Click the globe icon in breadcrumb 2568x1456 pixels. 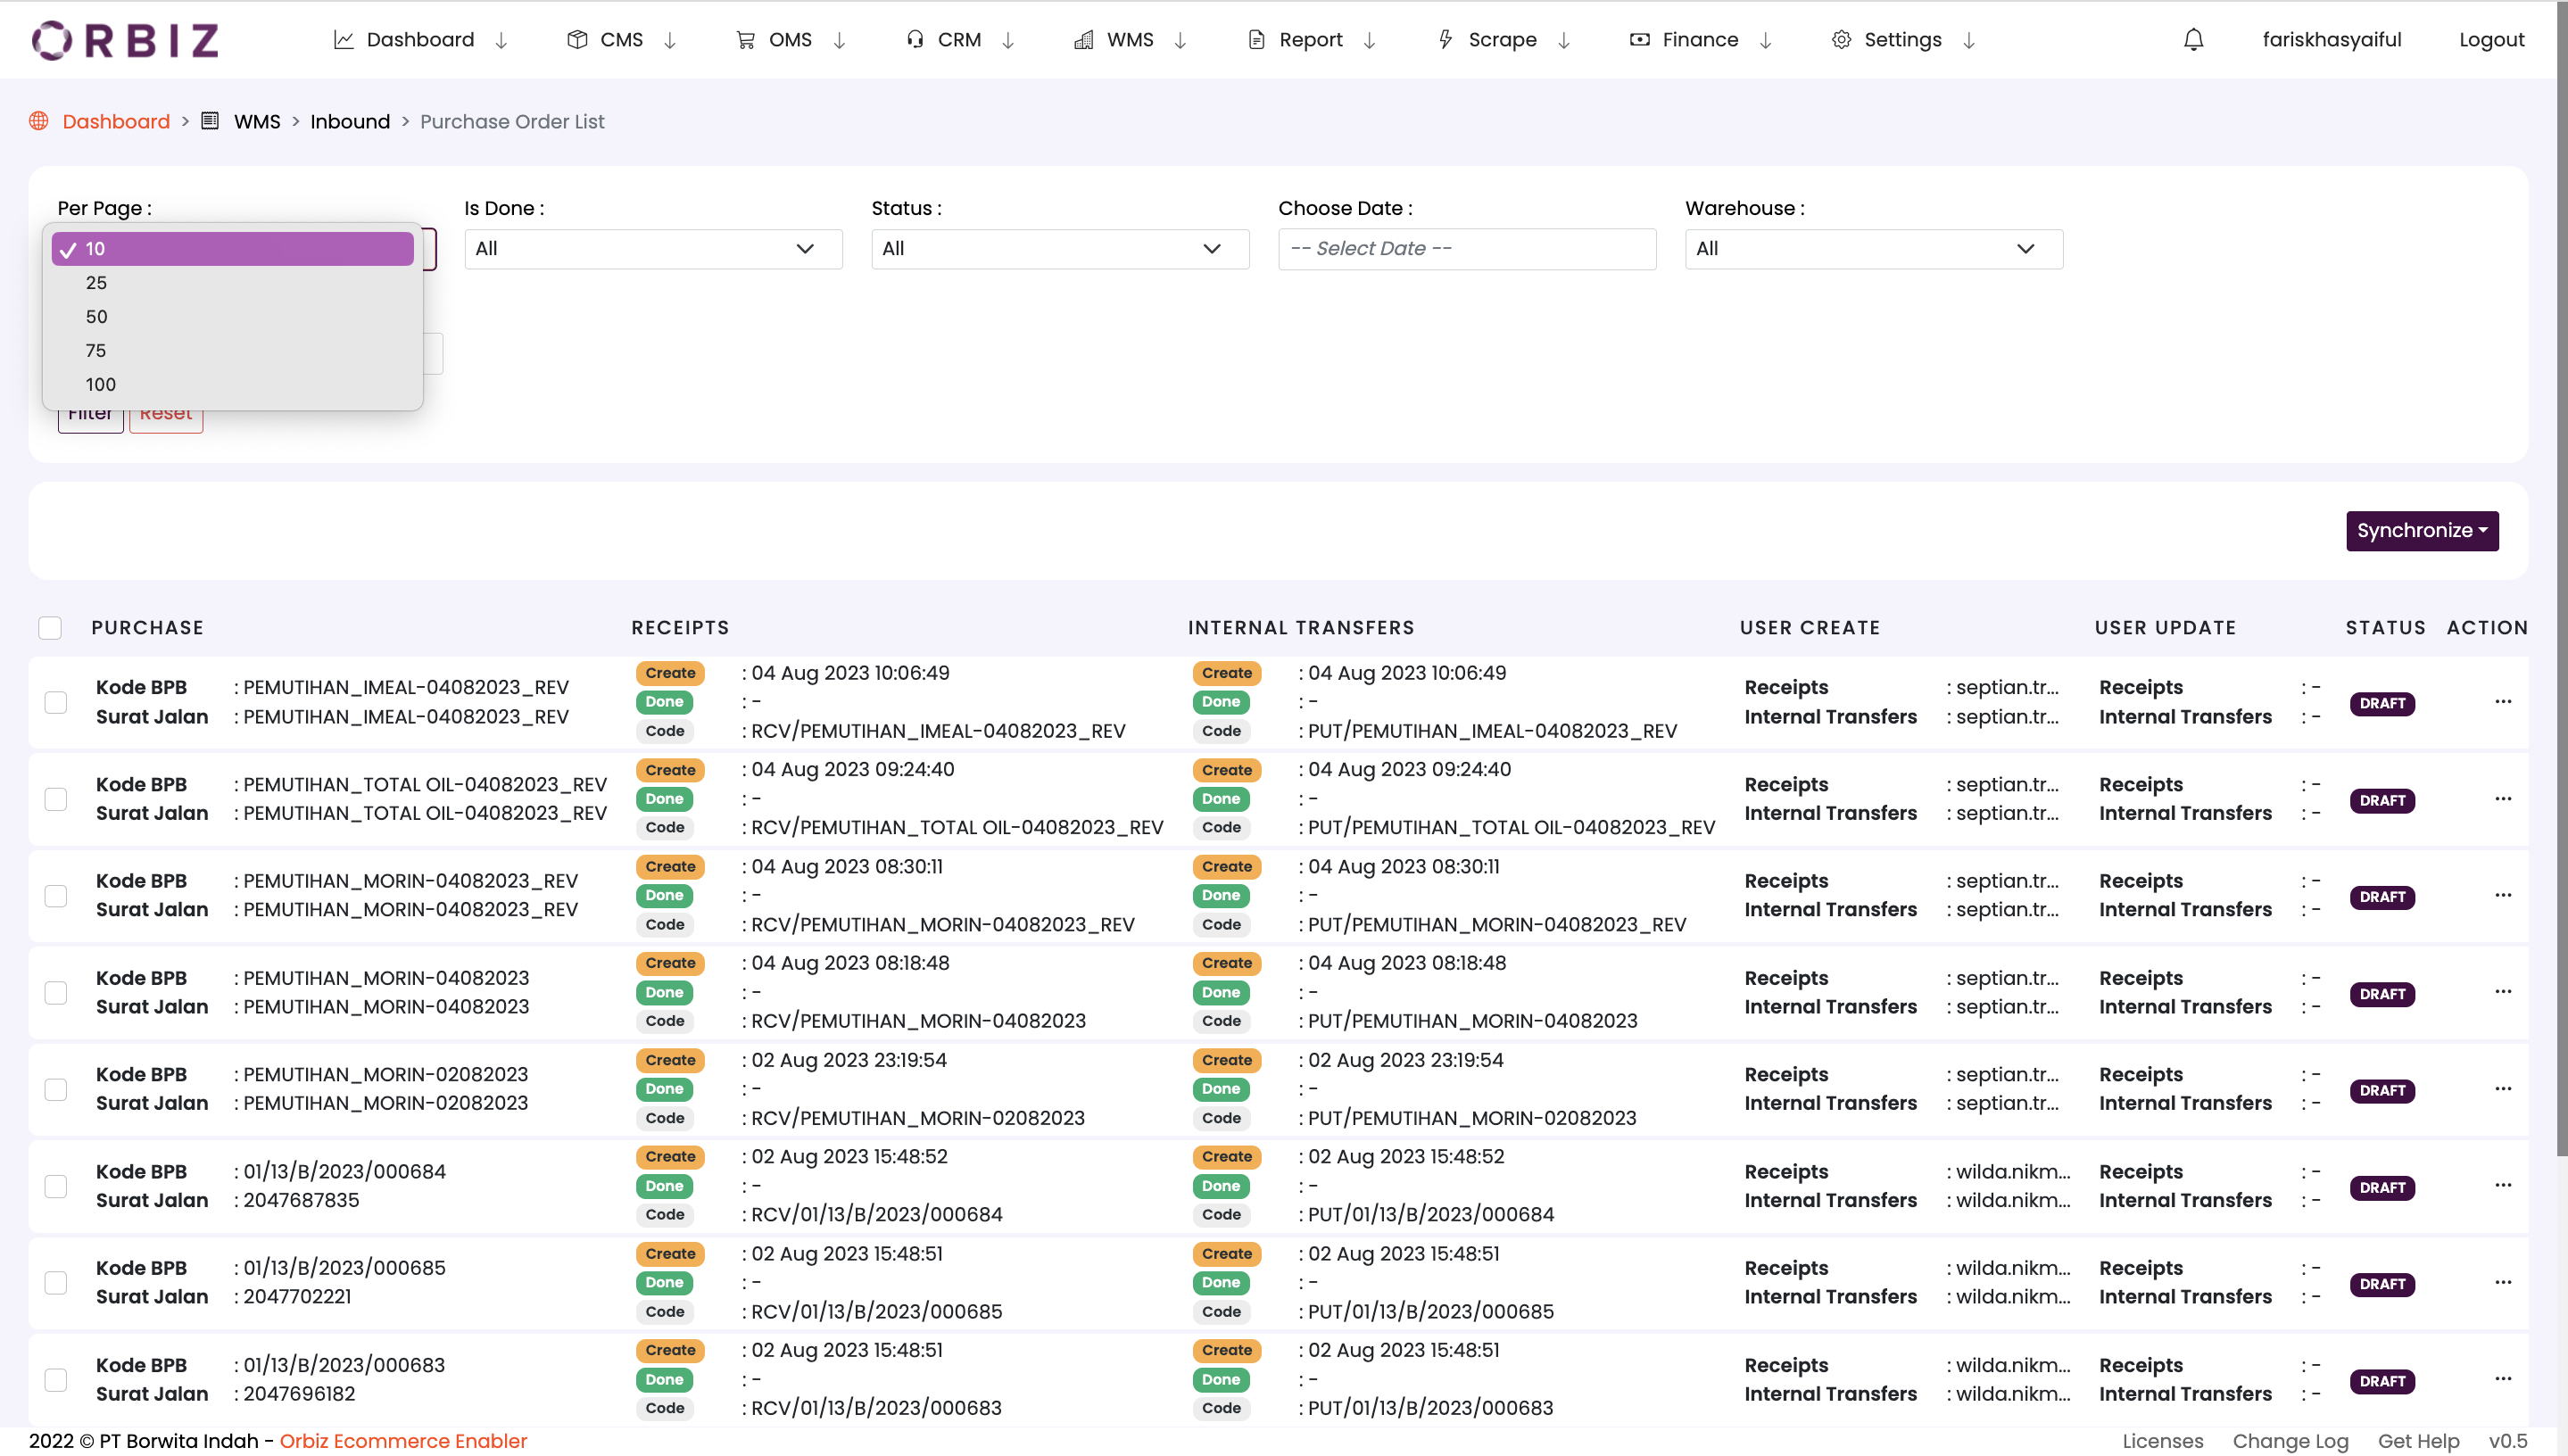(x=39, y=121)
